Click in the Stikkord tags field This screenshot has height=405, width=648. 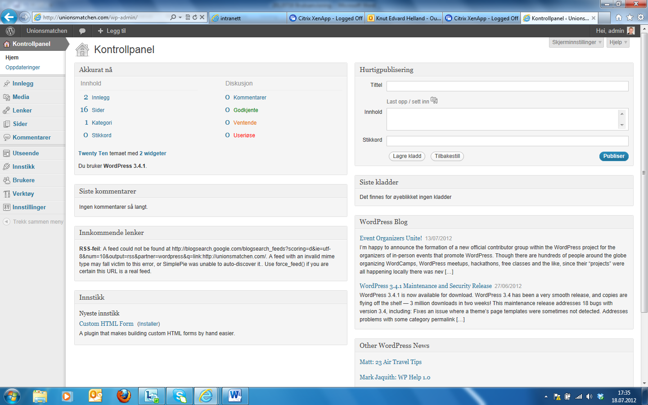point(508,141)
